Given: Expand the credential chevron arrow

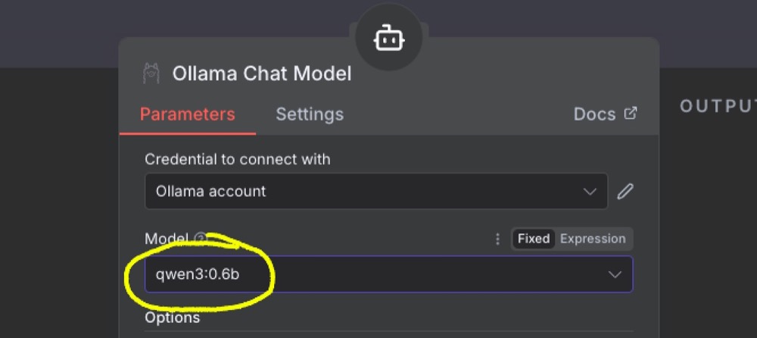Looking at the screenshot, I should (x=590, y=192).
